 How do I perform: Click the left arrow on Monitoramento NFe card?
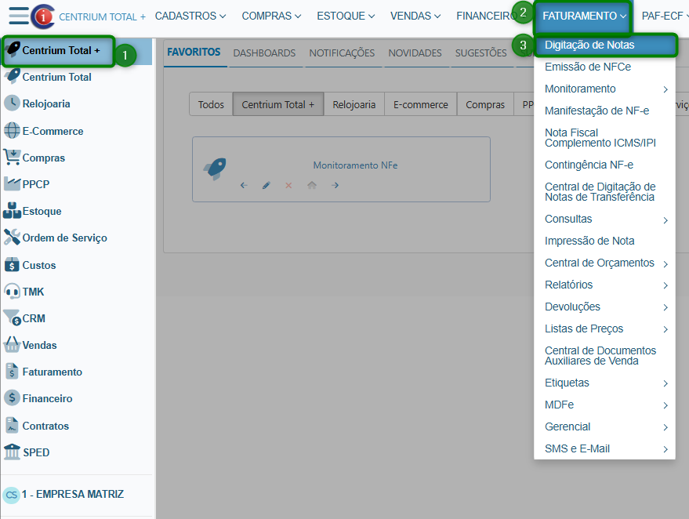point(244,186)
